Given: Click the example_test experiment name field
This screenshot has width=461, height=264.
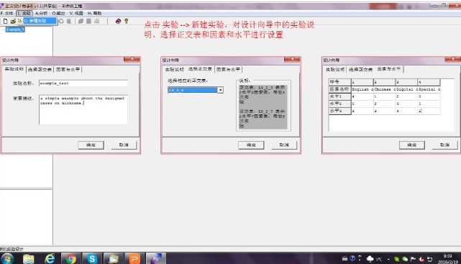Looking at the screenshot, I should pyautogui.click(x=83, y=83).
